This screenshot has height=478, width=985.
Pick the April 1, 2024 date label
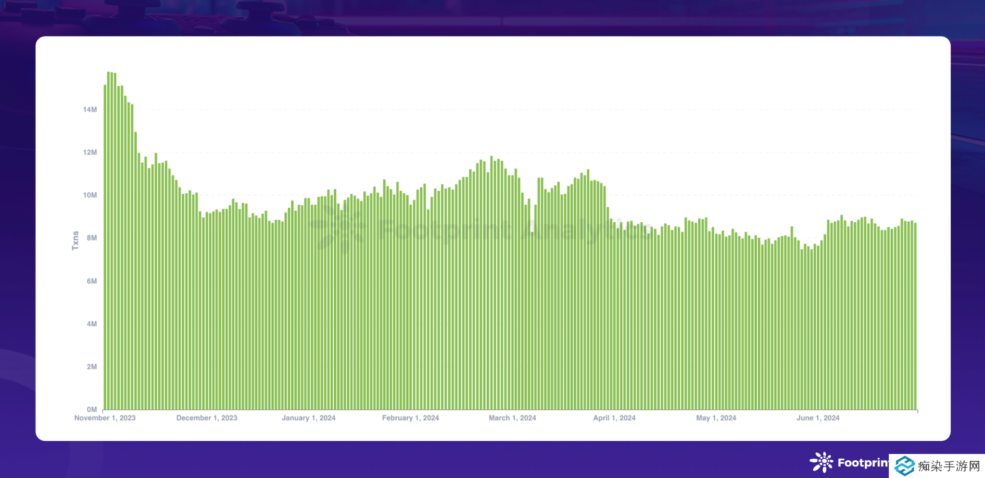[614, 418]
